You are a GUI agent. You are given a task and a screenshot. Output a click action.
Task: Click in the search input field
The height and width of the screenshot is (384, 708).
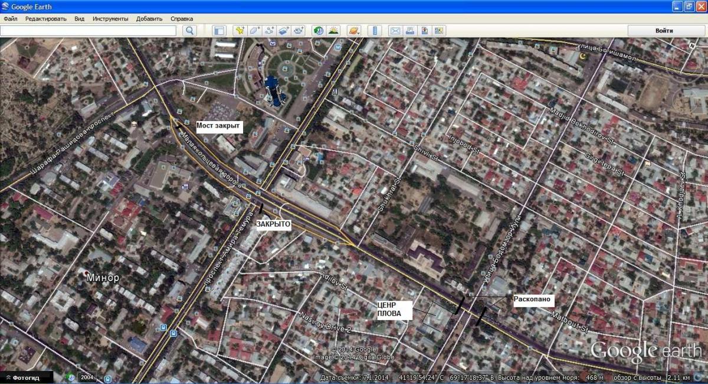tap(88, 31)
